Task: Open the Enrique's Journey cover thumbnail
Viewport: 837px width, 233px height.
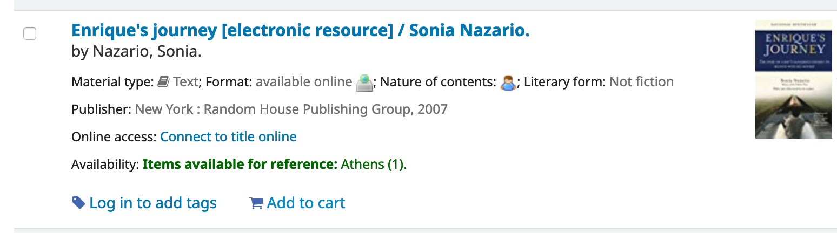Action: 793,79
